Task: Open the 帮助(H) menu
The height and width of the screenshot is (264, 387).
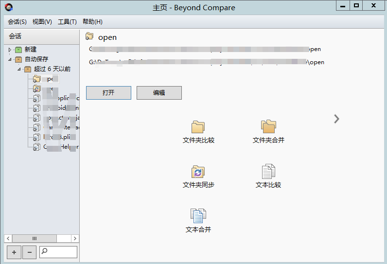Action: coord(92,22)
